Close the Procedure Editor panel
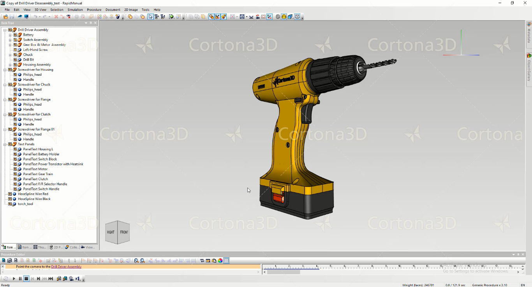The width and height of the screenshot is (532, 287). pyautogui.click(x=523, y=254)
